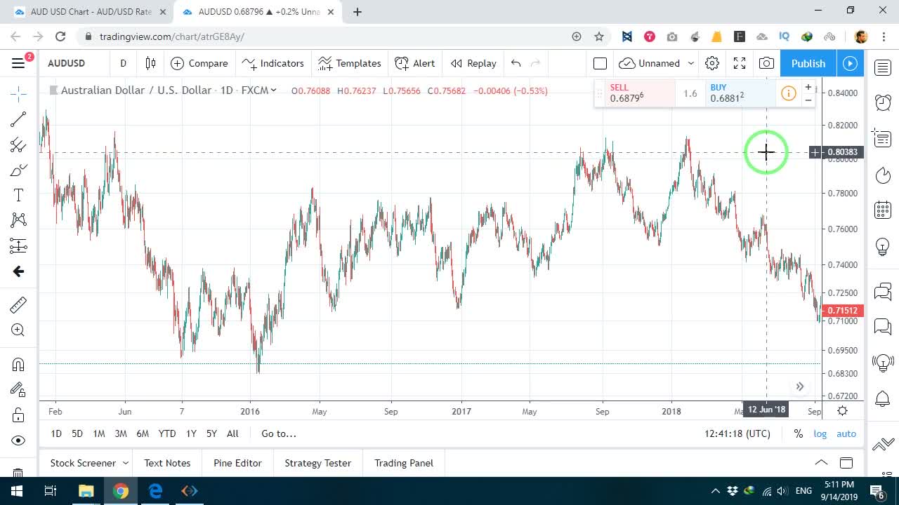Open candlestick chart style selector
Viewport: 899px width, 505px height.
point(150,63)
